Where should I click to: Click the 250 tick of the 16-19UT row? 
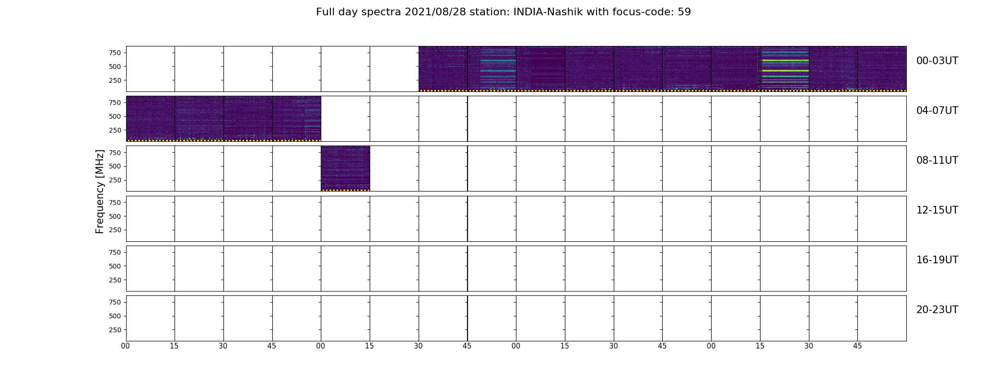115,280
